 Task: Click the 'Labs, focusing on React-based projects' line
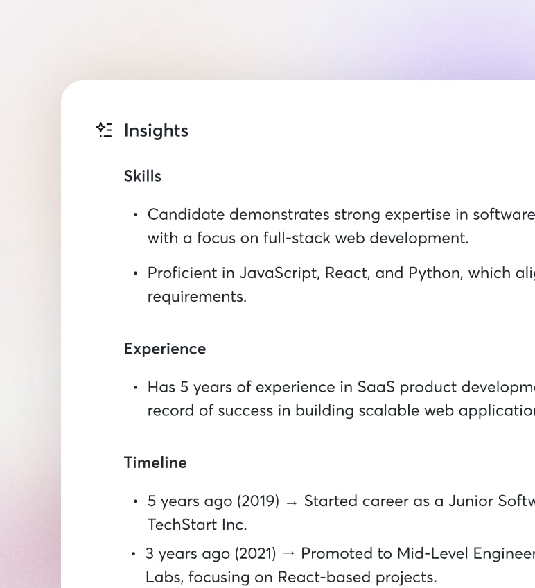point(291,577)
